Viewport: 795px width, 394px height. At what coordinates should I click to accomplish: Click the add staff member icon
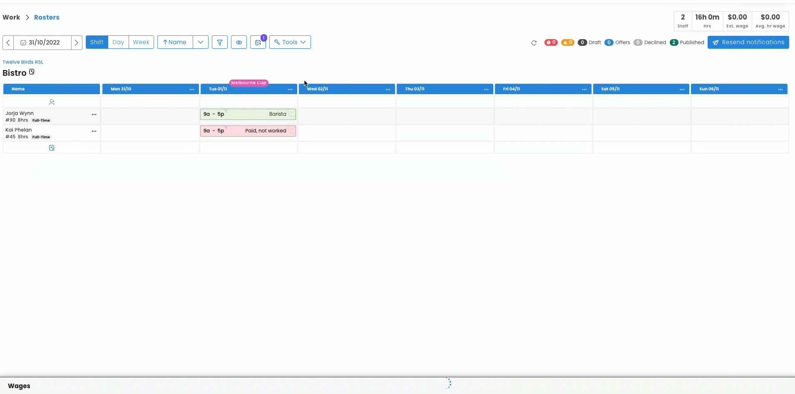click(x=52, y=102)
